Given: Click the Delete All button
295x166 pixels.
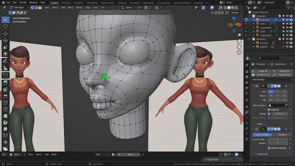Looking at the screenshot, I should pos(283,71).
